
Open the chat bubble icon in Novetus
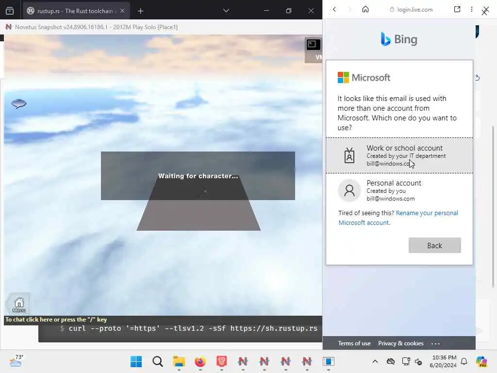point(19,103)
